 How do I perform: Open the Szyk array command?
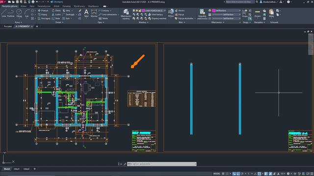tap(66, 19)
